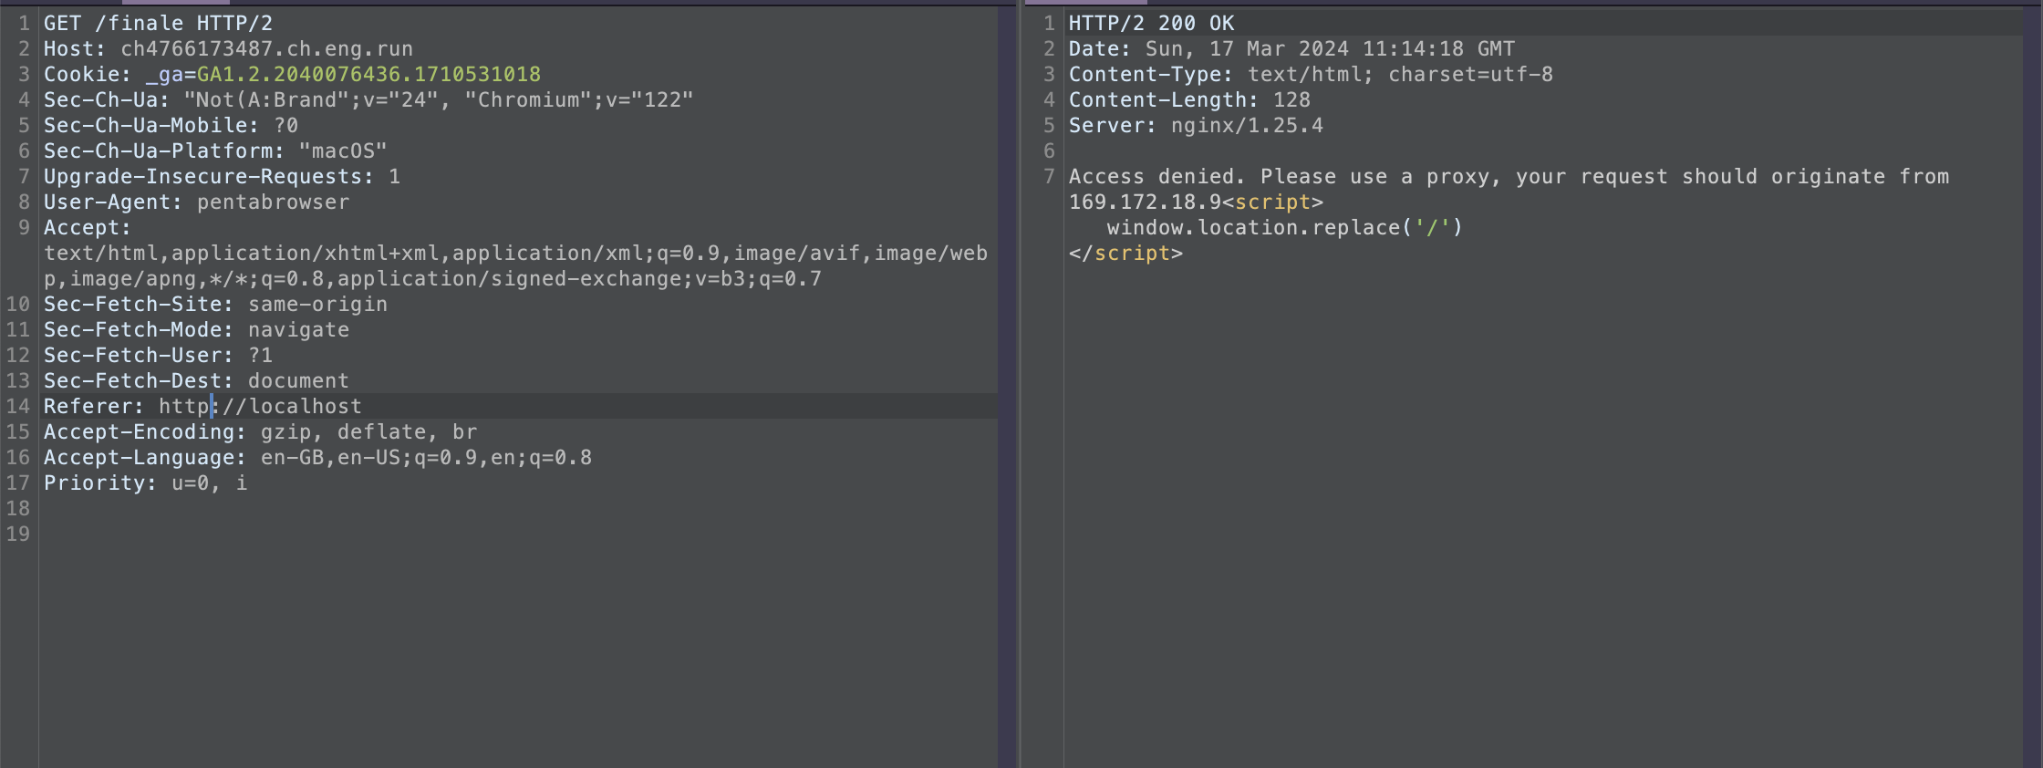Click the Sec-Ch-Ua-Platform "macOS" line
Screen dimensions: 2043x768
click(x=215, y=150)
